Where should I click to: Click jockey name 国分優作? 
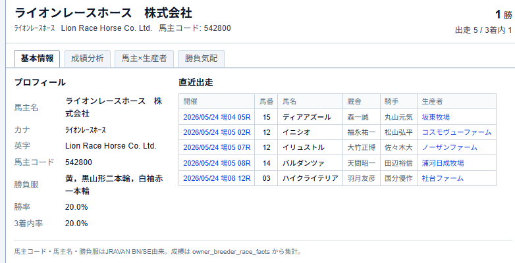pyautogui.click(x=398, y=178)
